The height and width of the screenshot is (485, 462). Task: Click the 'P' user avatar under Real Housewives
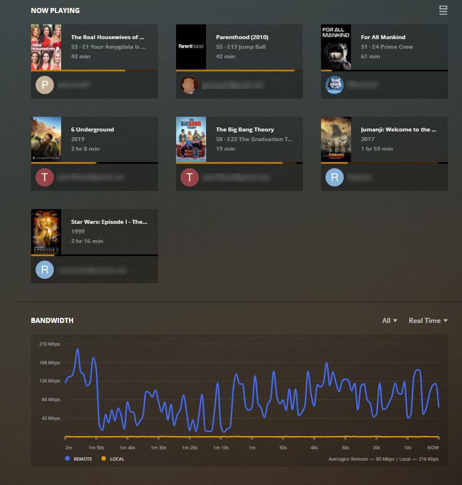tap(45, 85)
